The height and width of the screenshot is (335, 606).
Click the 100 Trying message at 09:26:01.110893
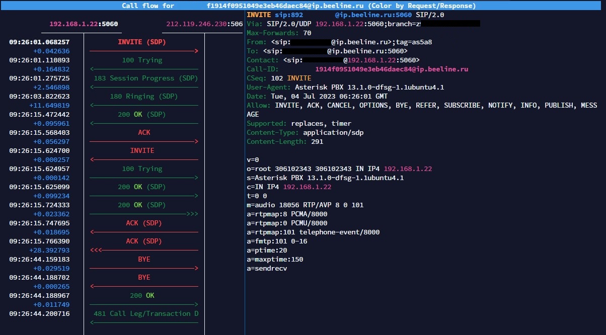pyautogui.click(x=142, y=60)
